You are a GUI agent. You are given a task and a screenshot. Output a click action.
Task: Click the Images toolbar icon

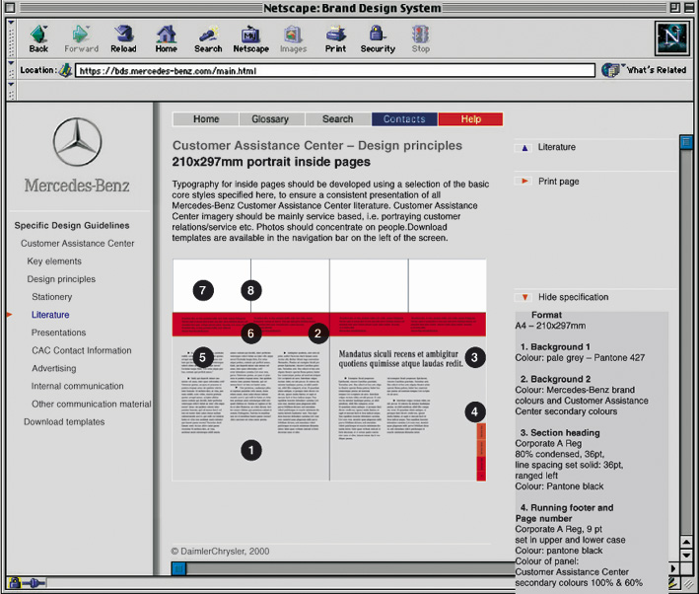(293, 34)
